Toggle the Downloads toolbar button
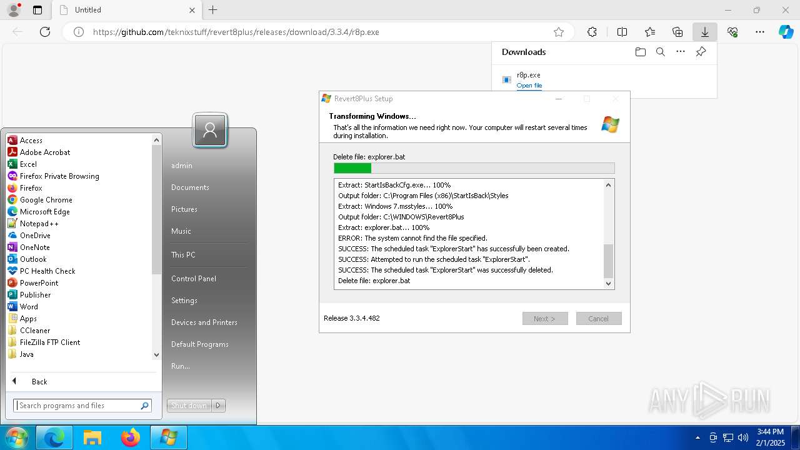The image size is (800, 450). click(x=705, y=32)
